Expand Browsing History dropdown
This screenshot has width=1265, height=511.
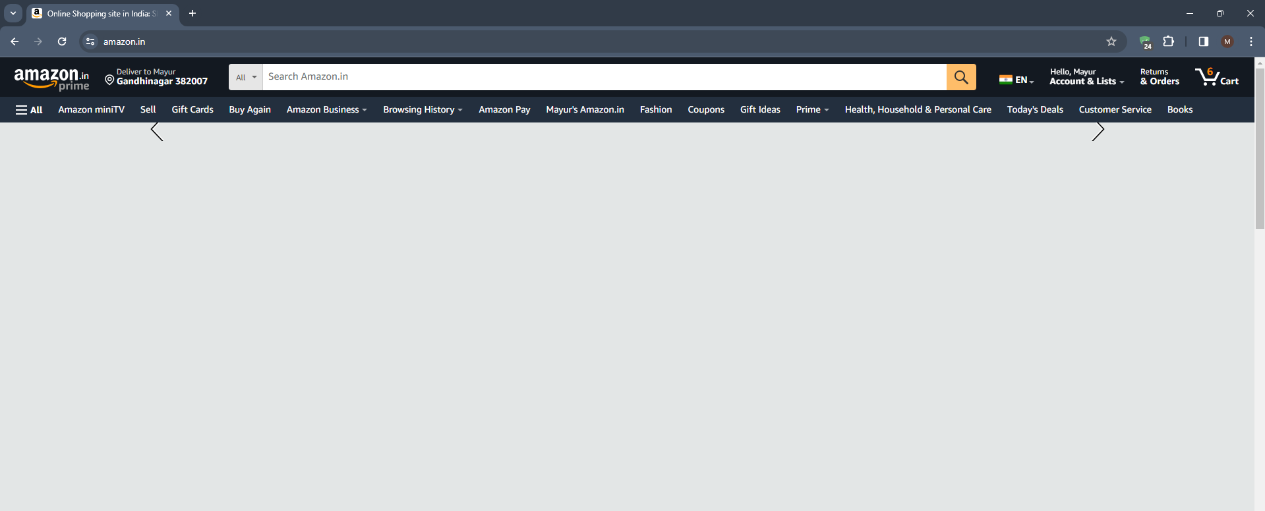click(x=423, y=110)
